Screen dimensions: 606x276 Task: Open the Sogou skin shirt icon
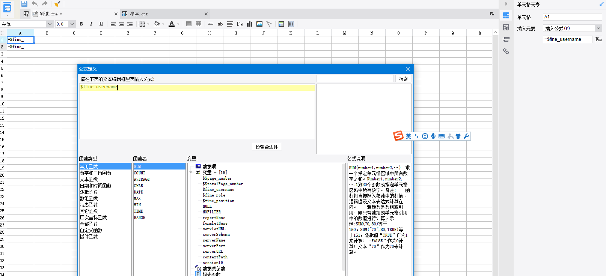click(x=458, y=136)
